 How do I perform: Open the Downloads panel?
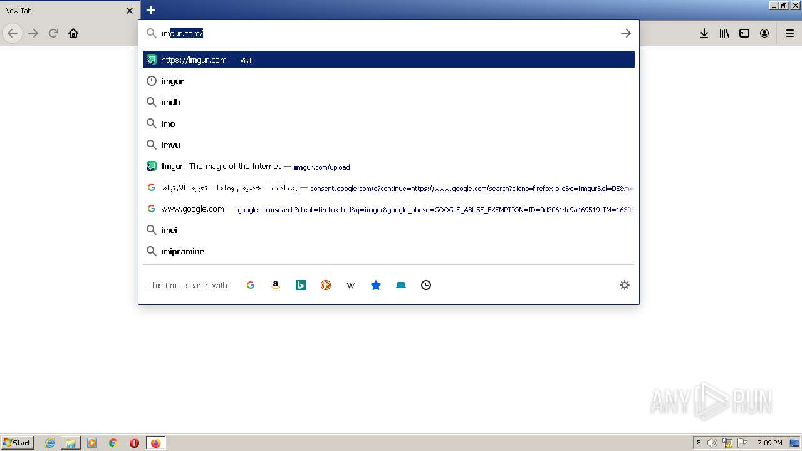click(704, 33)
